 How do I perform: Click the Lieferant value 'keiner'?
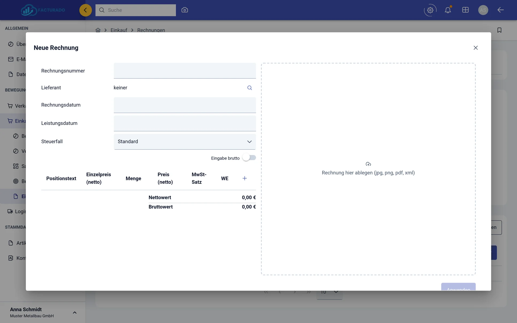click(120, 88)
